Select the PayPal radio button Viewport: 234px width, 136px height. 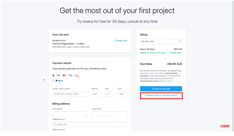tap(53, 80)
